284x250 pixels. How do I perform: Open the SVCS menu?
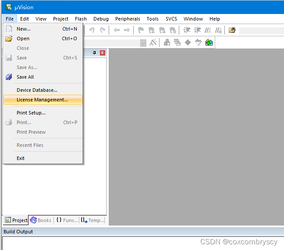171,19
